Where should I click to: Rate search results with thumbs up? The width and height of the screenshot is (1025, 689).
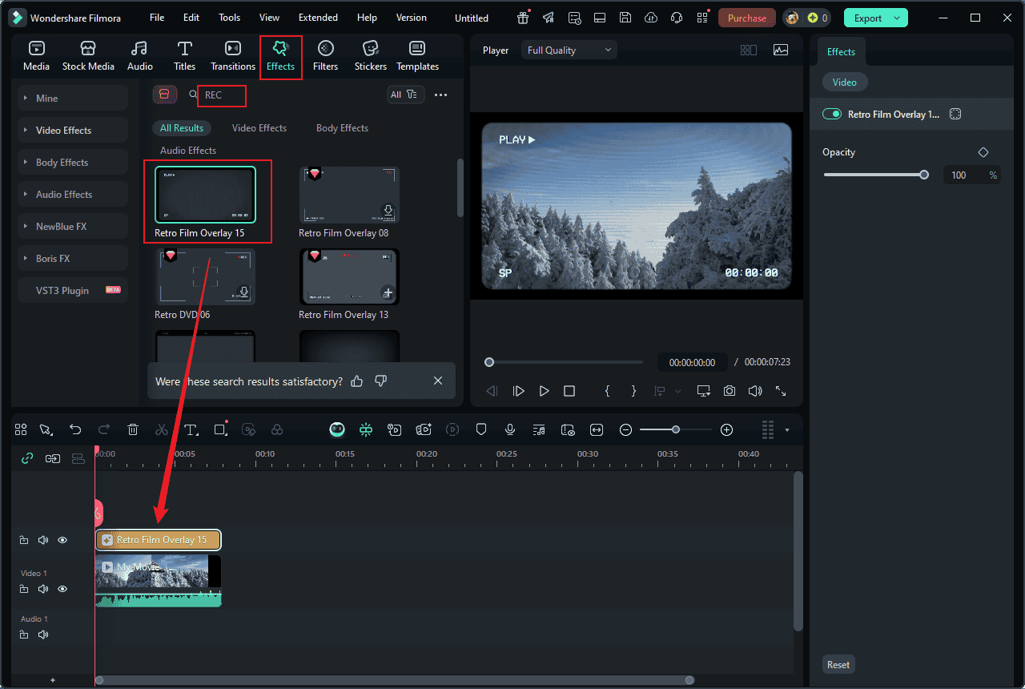point(356,381)
